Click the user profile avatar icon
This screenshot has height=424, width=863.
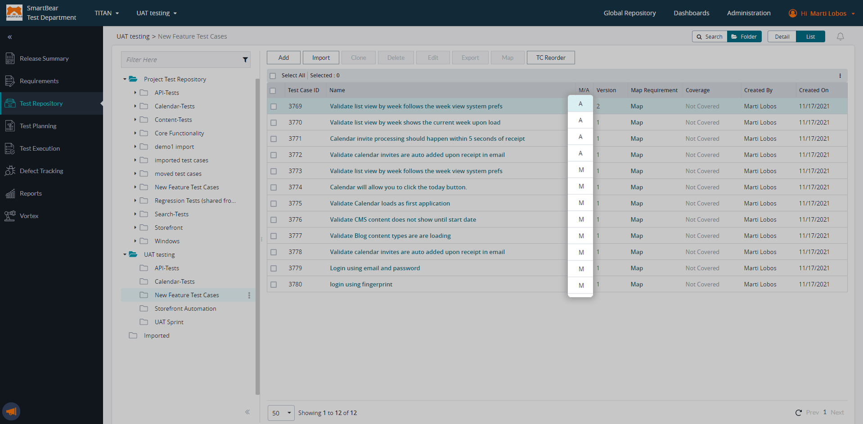(x=792, y=13)
